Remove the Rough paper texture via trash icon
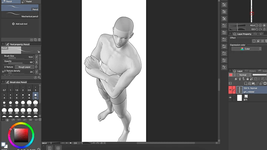Image resolution: width=267 pixels, height=150 pixels. tap(36, 67)
